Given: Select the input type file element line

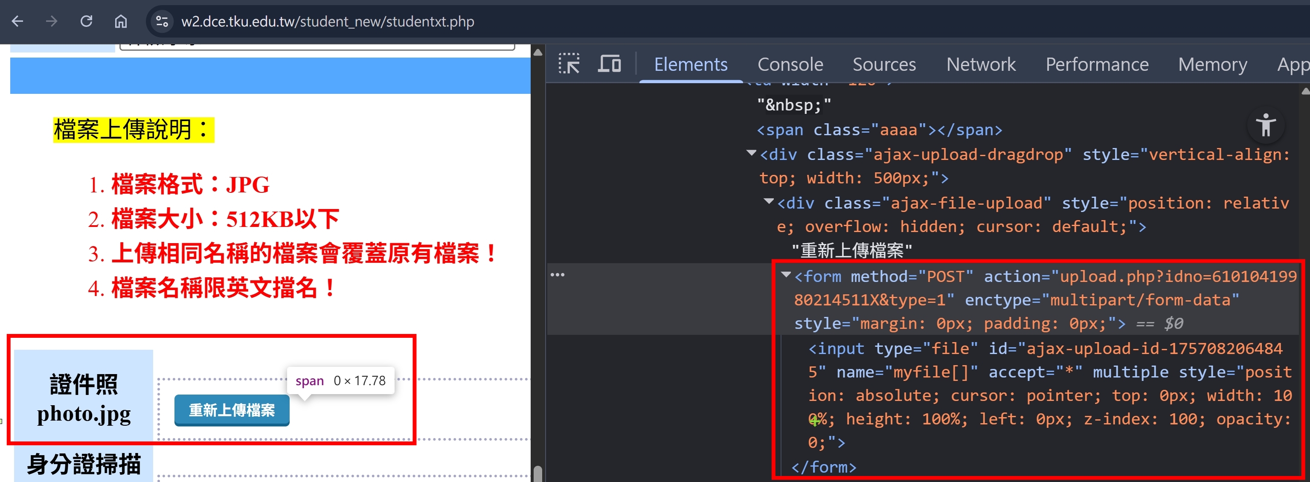Looking at the screenshot, I should point(1050,395).
